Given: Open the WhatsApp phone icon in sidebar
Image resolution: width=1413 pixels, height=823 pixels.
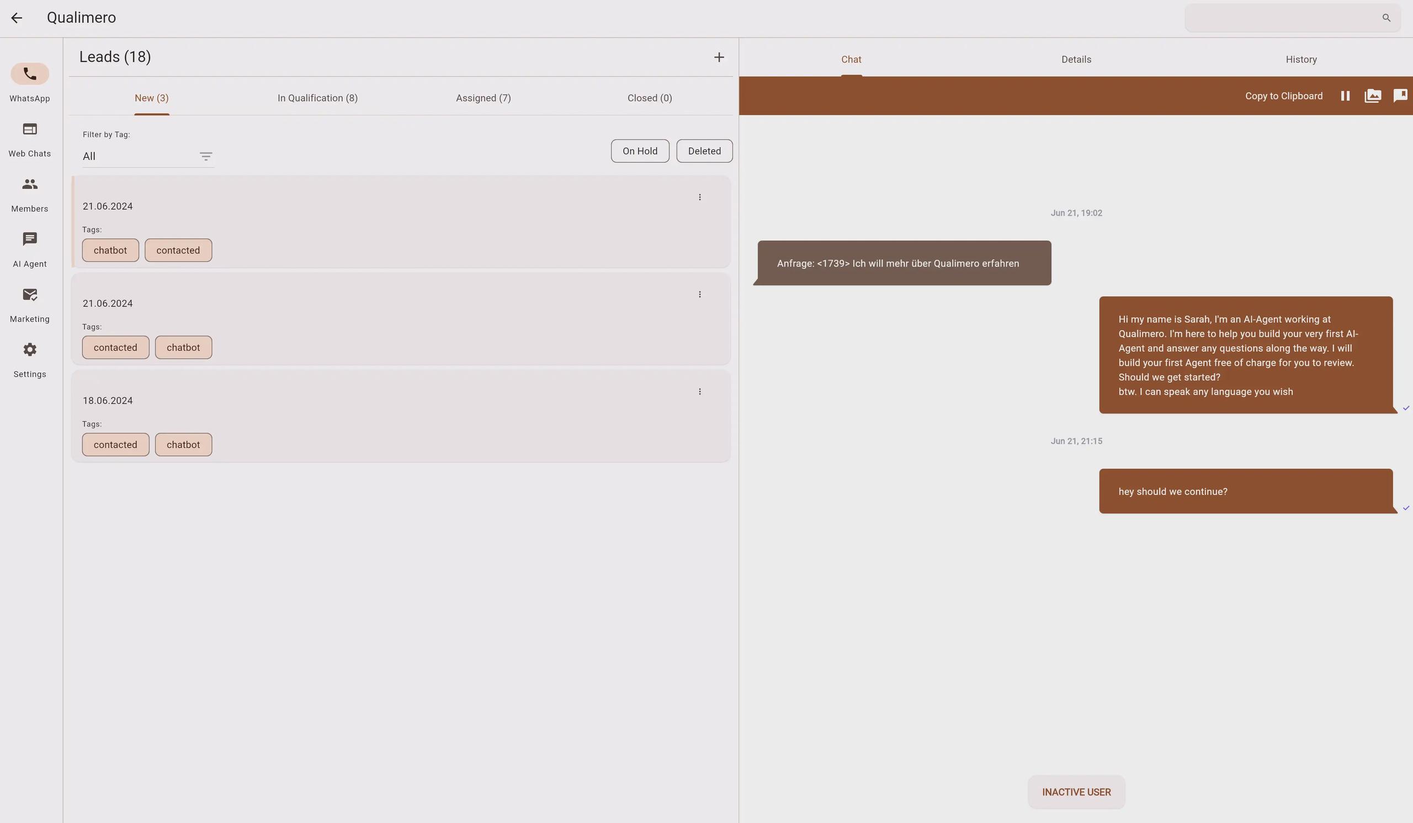Looking at the screenshot, I should pos(30,74).
